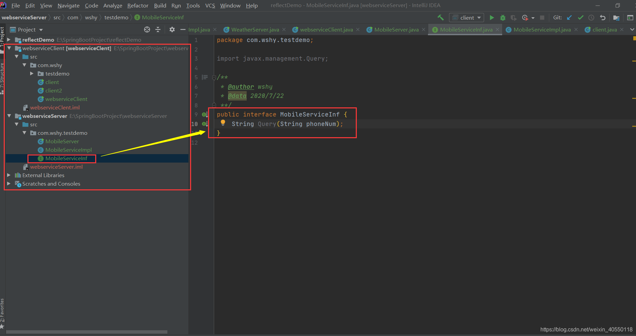This screenshot has width=636, height=336.
Task: Click the Build project hammer icon
Action: (440, 18)
